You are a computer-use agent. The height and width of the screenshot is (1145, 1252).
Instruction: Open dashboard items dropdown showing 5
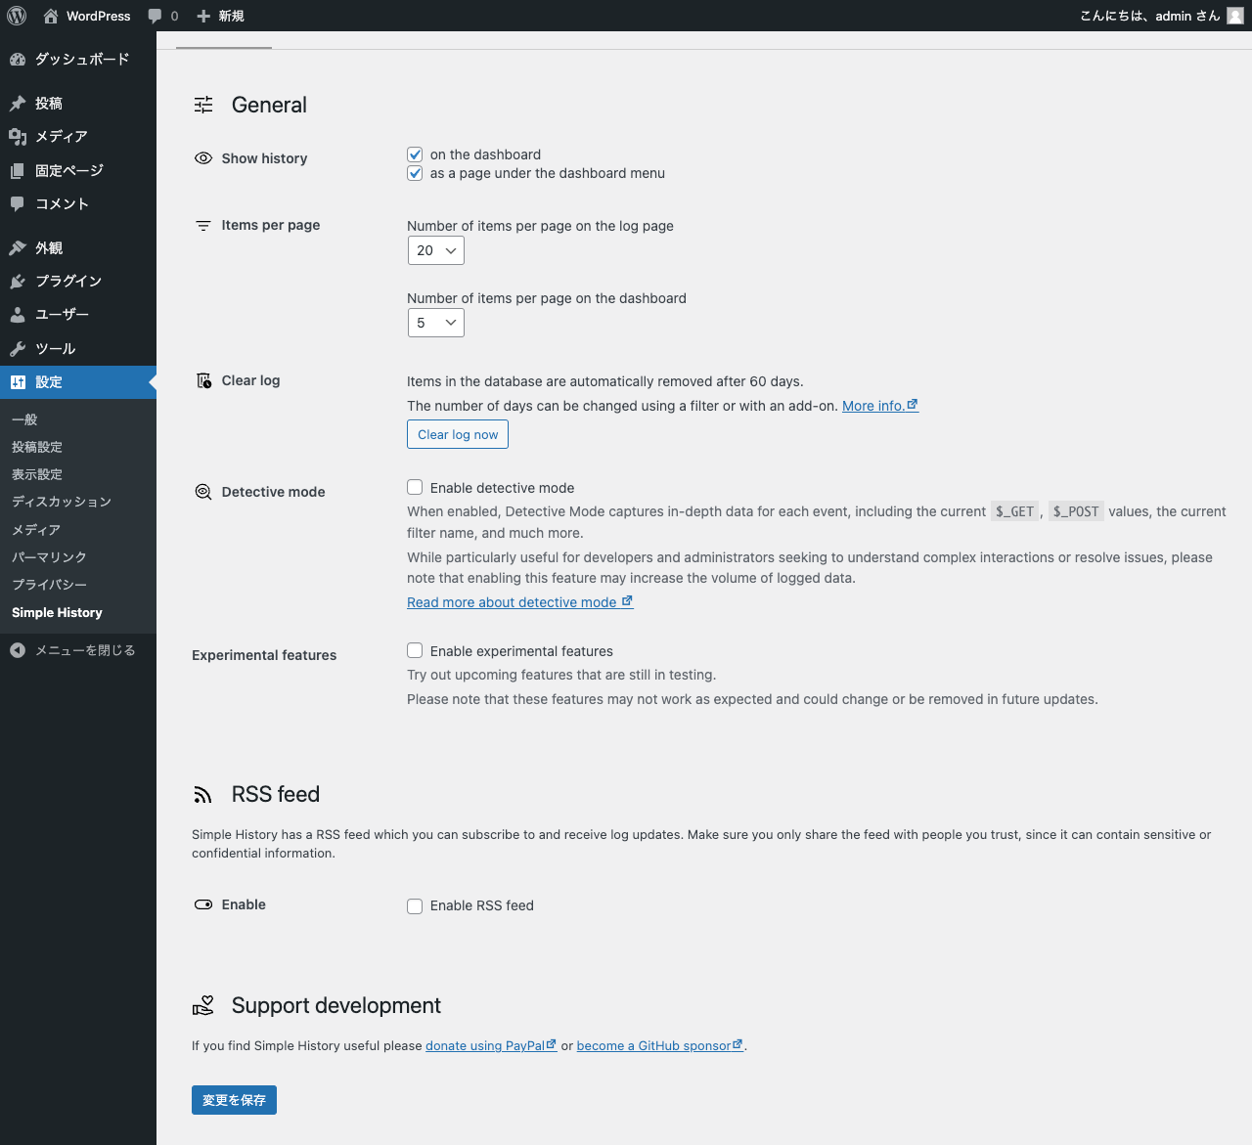[436, 323]
